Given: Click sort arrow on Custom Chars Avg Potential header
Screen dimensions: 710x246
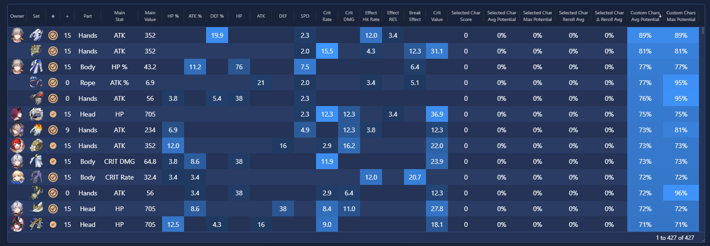Looking at the screenshot, I should click(x=660, y=16).
